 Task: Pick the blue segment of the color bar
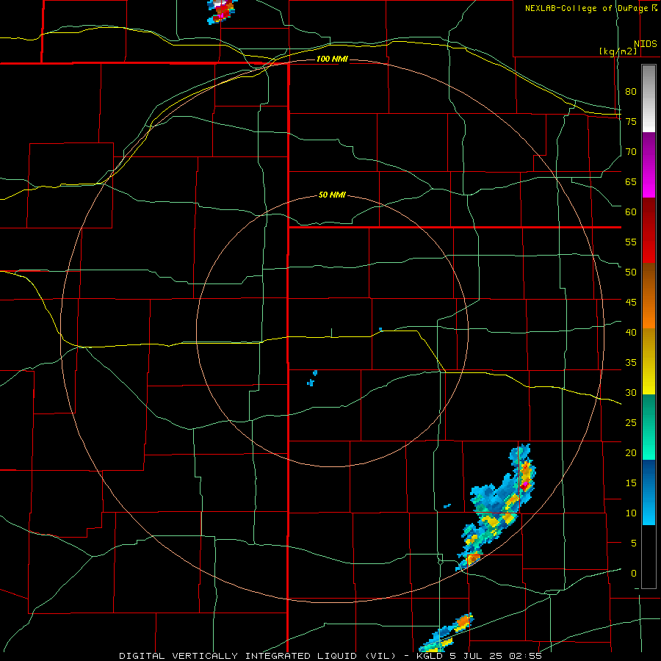coord(649,492)
